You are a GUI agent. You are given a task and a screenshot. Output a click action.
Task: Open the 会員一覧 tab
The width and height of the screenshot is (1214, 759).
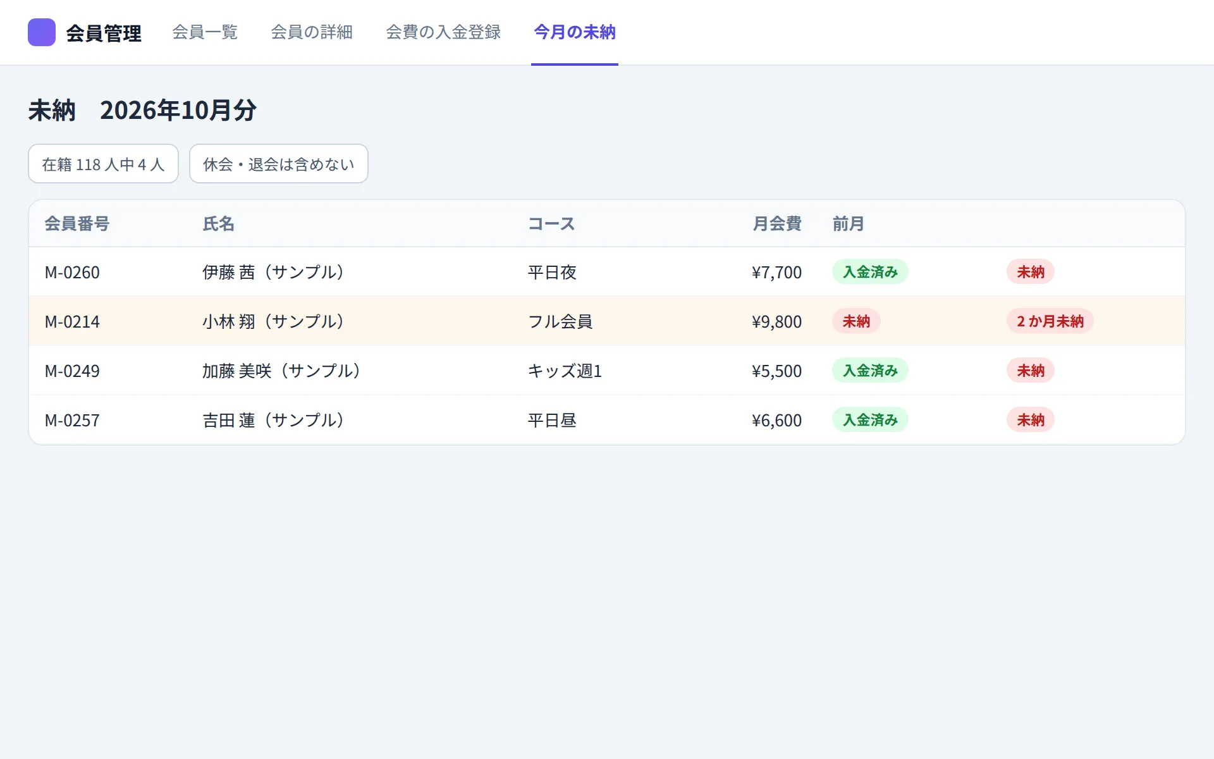[205, 32]
